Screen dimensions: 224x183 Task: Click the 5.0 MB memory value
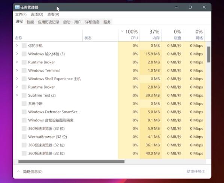pyautogui.click(x=154, y=112)
